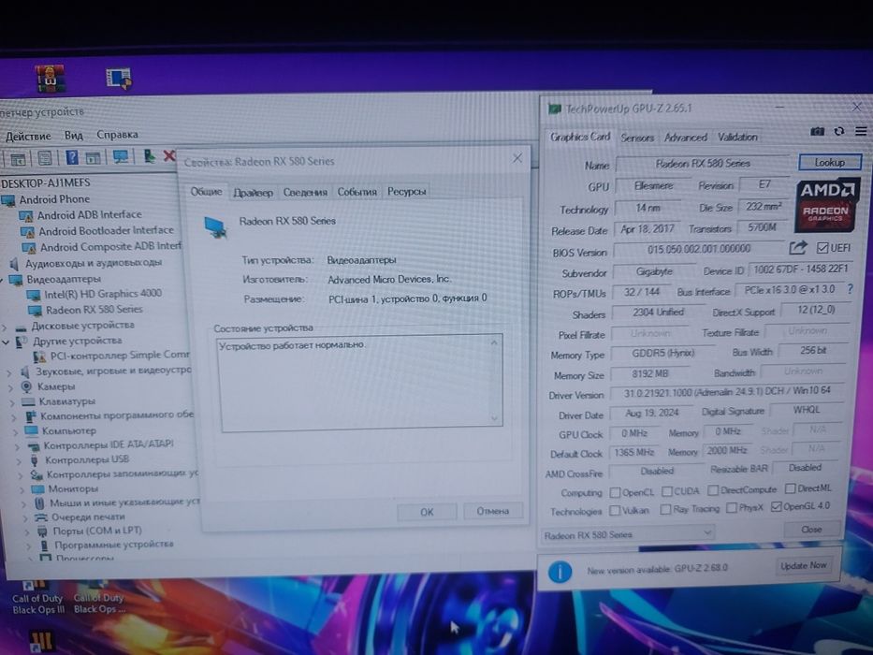
Task: Click the device status scrollbar down arrow
Action: 495,419
